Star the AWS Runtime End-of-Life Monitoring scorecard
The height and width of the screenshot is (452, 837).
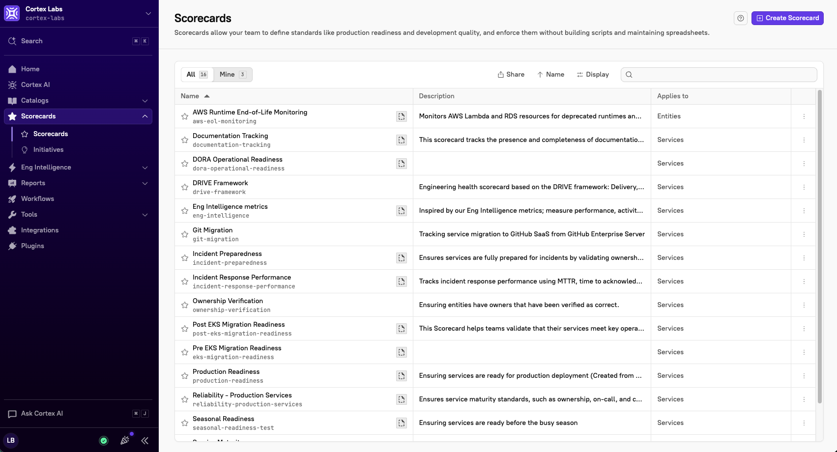185,116
